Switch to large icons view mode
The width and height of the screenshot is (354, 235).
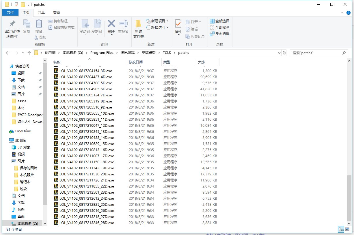pyautogui.click(x=347, y=229)
